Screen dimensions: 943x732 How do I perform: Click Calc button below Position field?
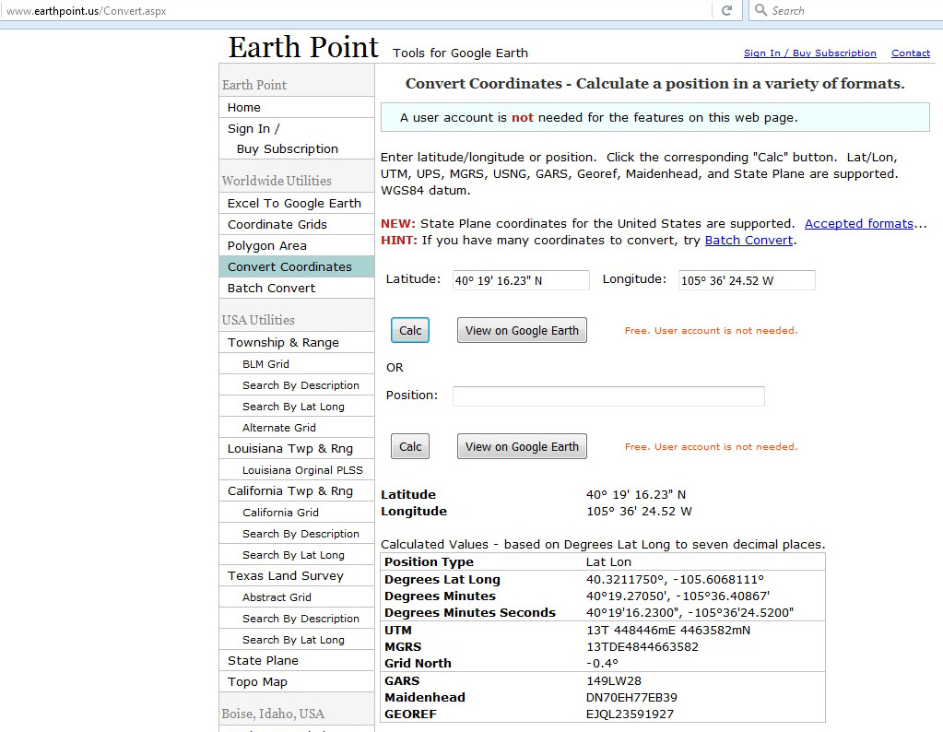coord(410,446)
